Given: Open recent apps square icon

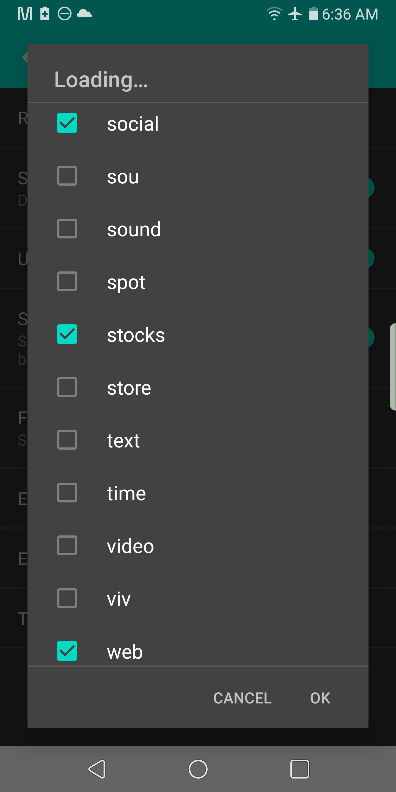Looking at the screenshot, I should (x=299, y=769).
